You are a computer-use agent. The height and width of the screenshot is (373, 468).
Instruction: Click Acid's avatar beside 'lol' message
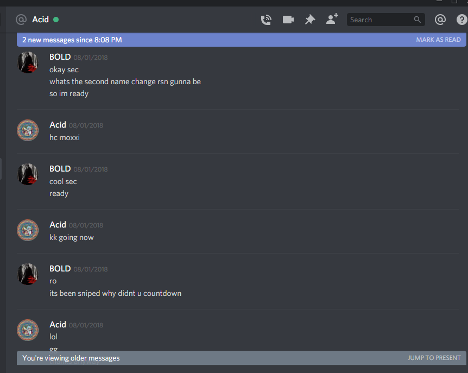pyautogui.click(x=28, y=330)
